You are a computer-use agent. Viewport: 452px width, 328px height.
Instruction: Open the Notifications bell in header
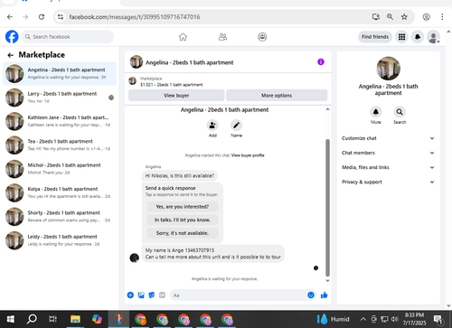click(418, 37)
